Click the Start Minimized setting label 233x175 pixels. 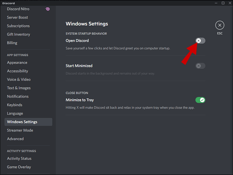[79, 66]
